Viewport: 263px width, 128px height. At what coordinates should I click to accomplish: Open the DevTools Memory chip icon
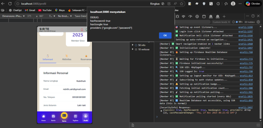[x=197, y=16]
